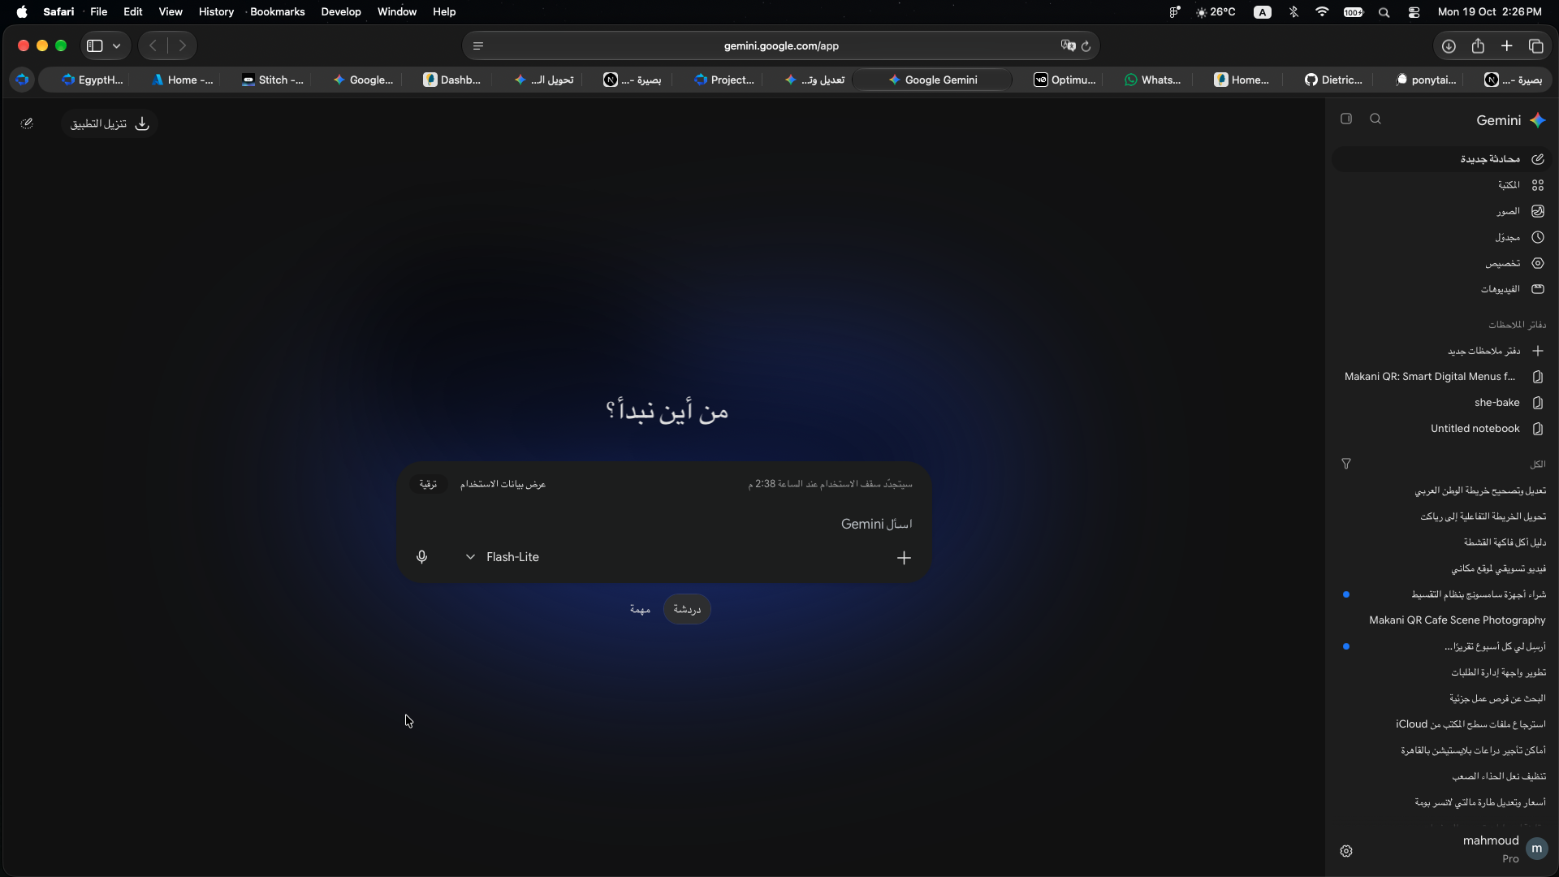Open Safari downloads icon

click(x=1449, y=46)
